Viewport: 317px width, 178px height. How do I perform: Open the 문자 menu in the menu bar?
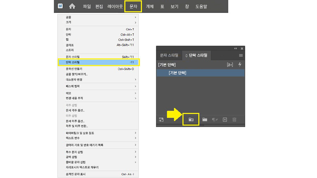pos(133,6)
